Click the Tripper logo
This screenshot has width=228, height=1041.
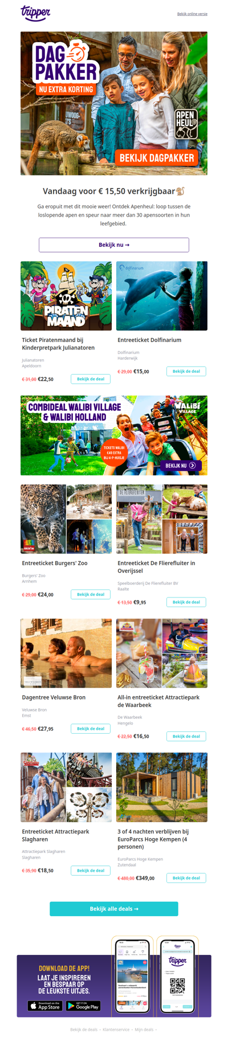tap(35, 13)
